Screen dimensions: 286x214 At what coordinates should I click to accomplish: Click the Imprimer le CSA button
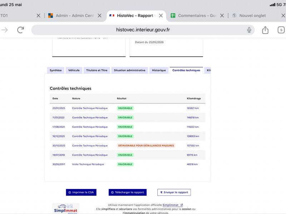tap(81, 192)
